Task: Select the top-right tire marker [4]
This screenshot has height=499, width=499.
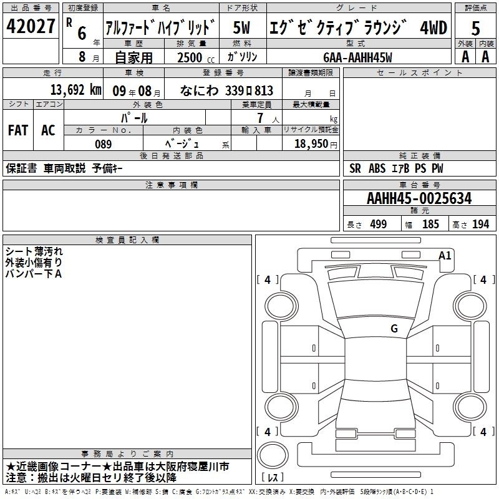Action: coord(483,280)
